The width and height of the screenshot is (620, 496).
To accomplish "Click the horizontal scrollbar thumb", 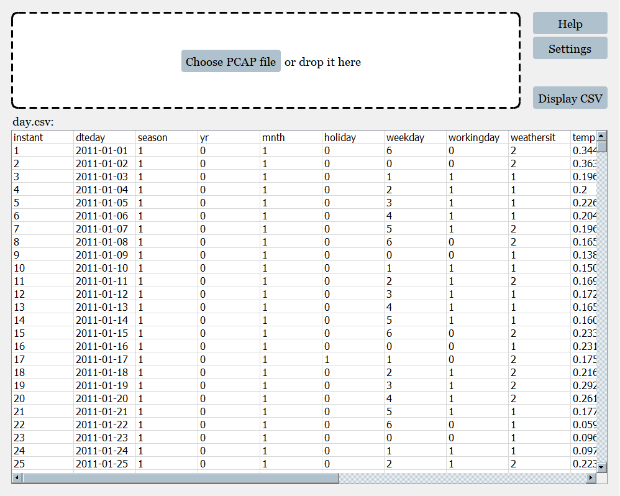I will [180, 478].
